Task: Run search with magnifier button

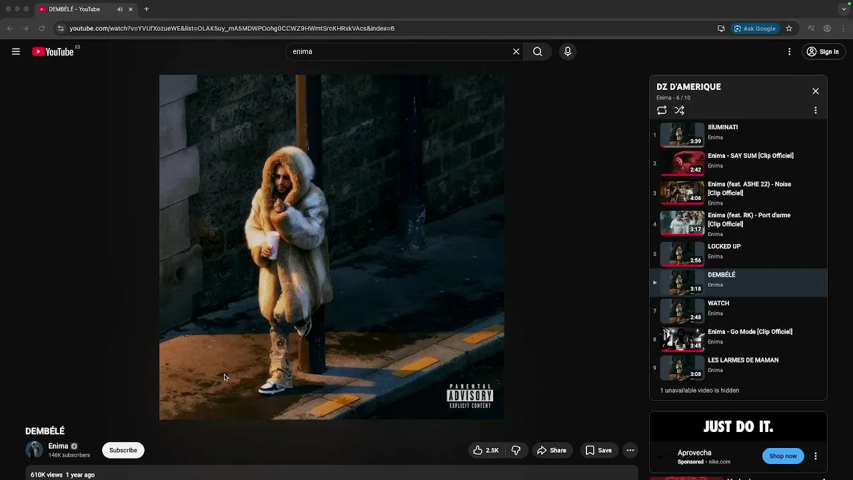Action: [x=537, y=51]
